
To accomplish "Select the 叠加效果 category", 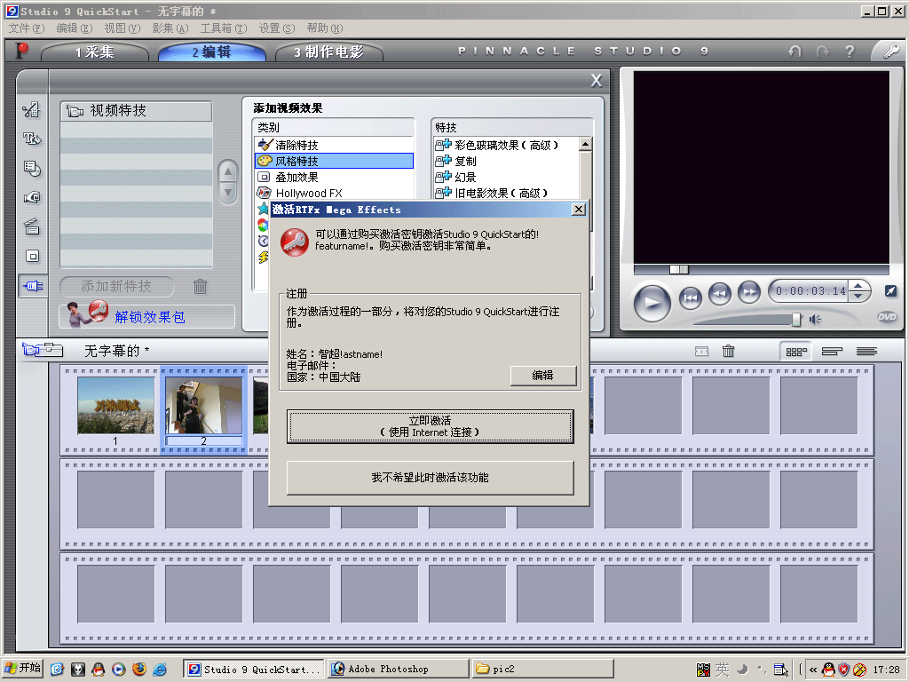I will pos(334,177).
